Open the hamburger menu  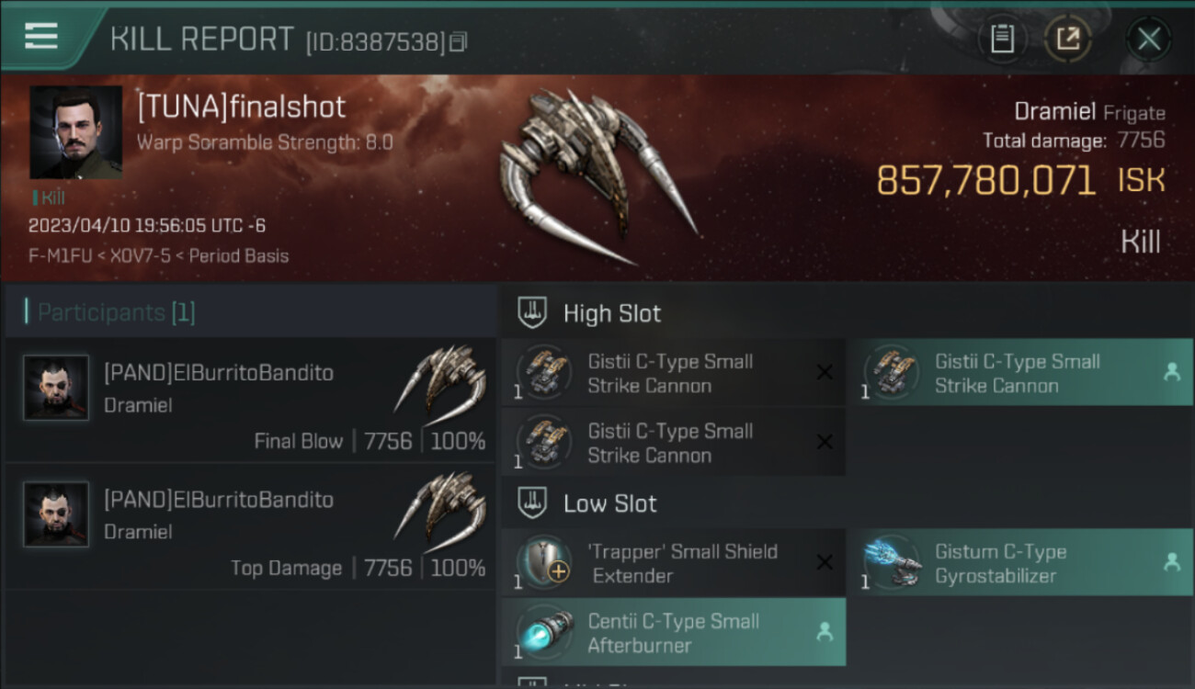41,35
